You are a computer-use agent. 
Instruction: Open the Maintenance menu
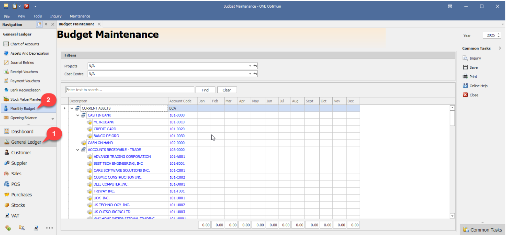click(80, 16)
